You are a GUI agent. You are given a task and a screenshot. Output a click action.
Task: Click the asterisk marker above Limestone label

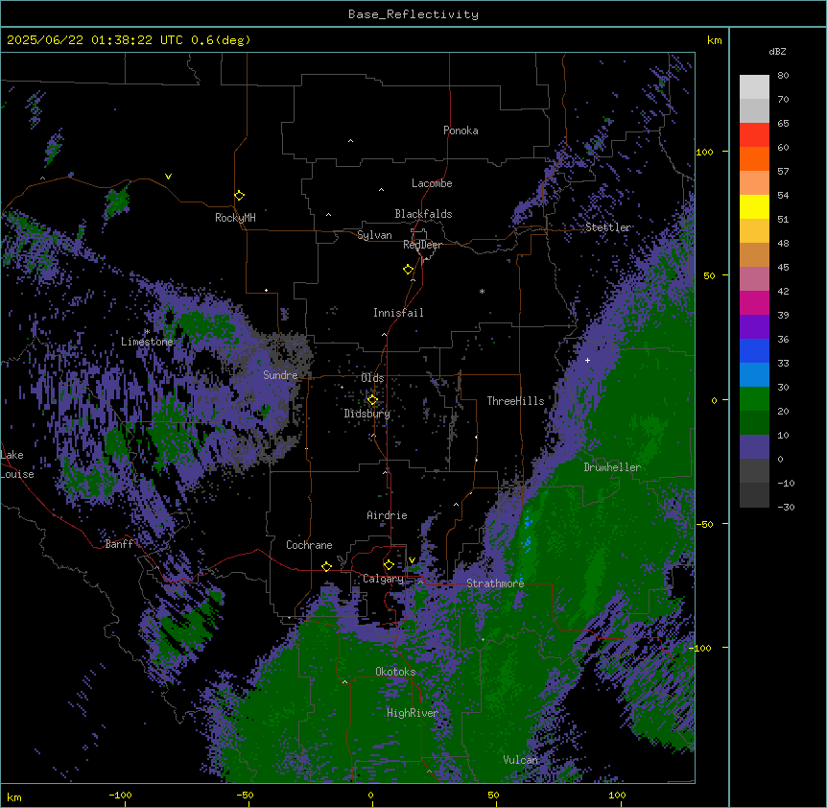147,332
